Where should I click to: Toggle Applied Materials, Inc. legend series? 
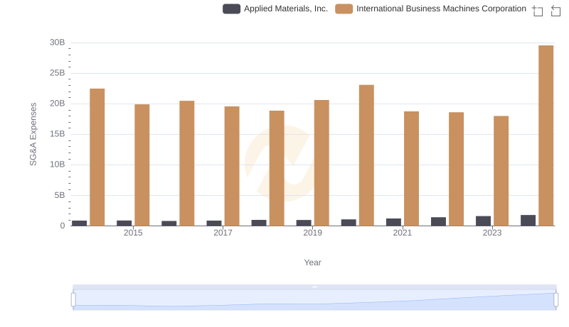click(x=275, y=9)
